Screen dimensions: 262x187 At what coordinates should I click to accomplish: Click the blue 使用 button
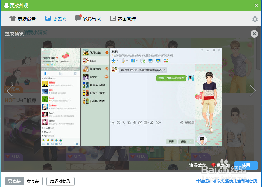246,165
